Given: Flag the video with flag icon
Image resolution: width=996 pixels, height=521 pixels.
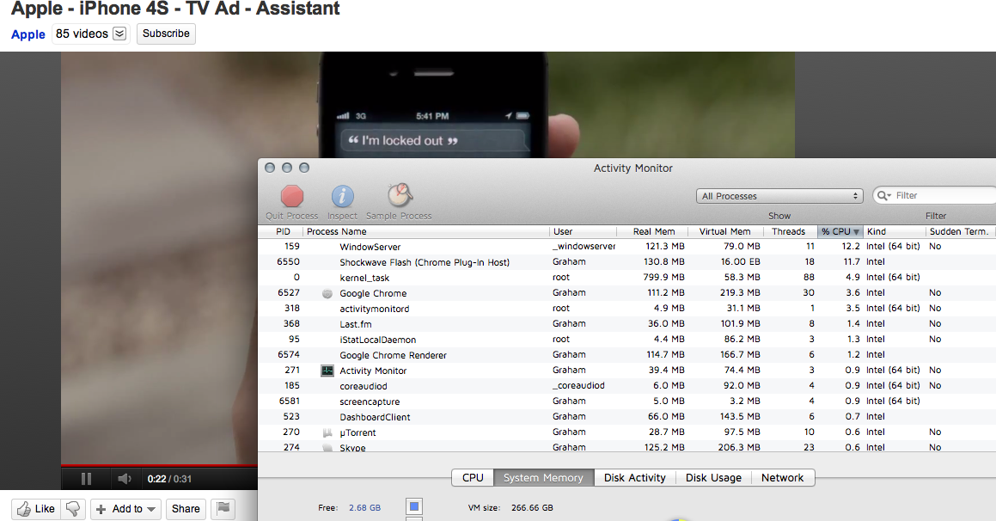Looking at the screenshot, I should click(223, 508).
